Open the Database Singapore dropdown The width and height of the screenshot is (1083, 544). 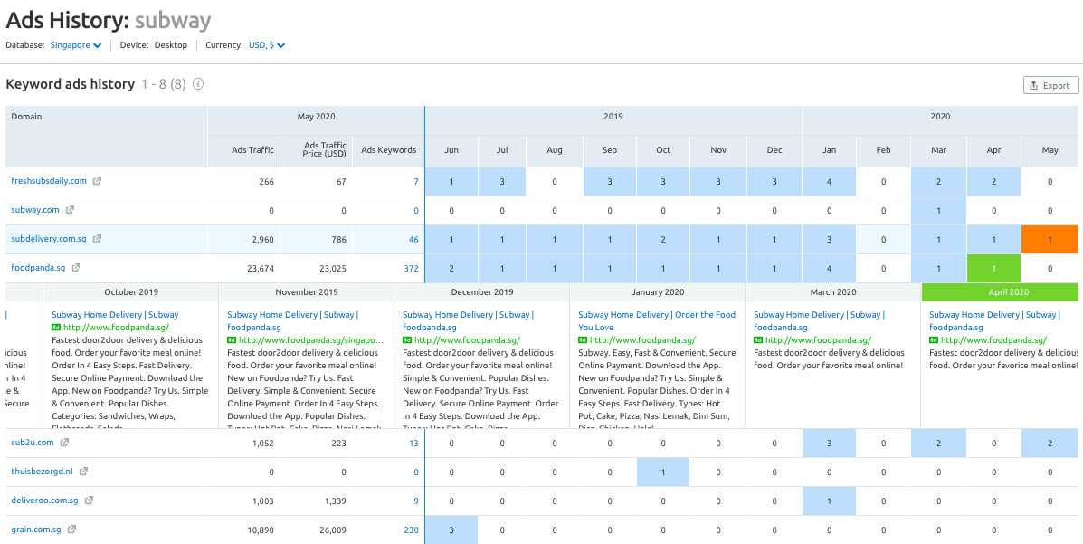(x=76, y=45)
